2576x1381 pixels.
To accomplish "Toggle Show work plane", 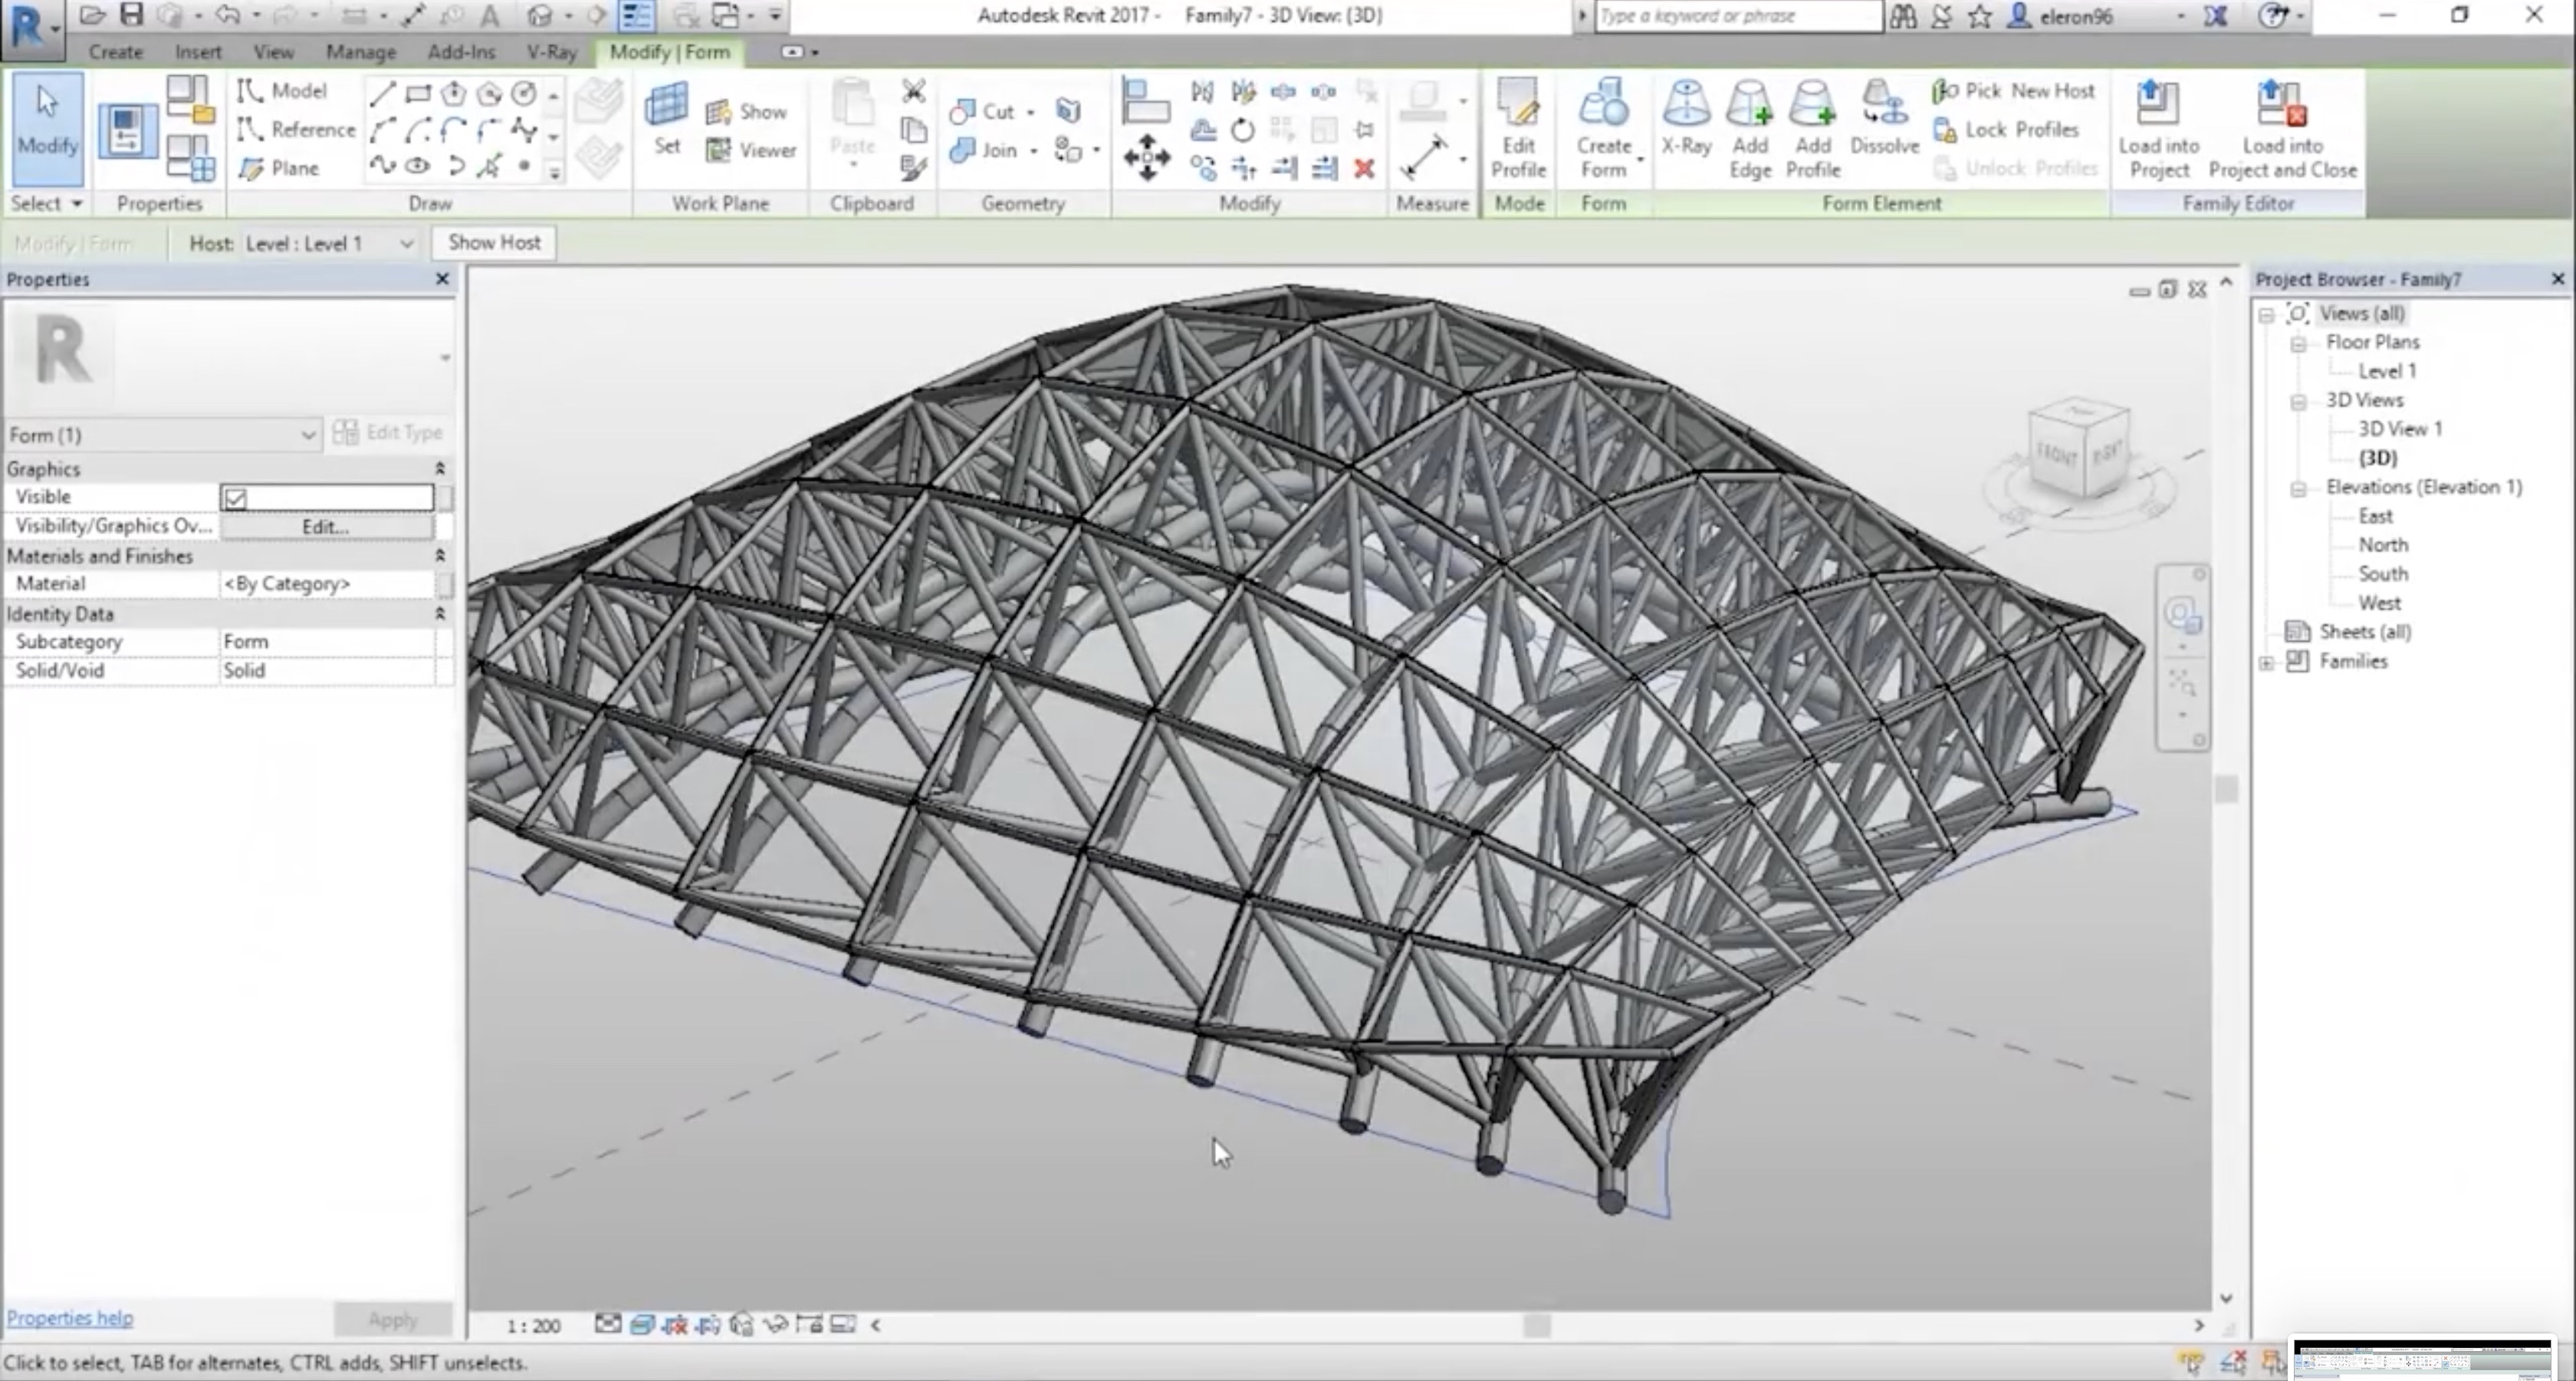I will click(746, 112).
